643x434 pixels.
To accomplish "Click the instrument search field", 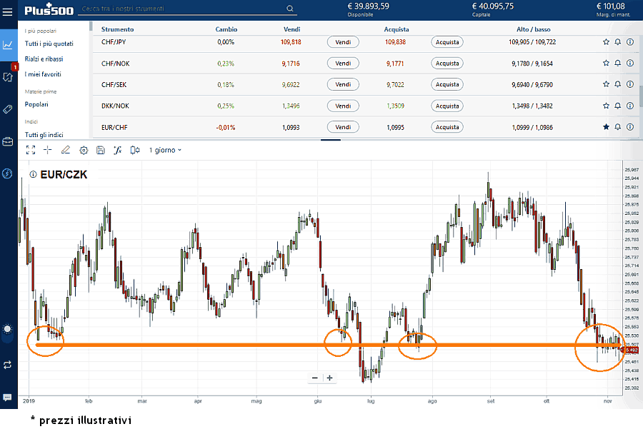I will (182, 9).
